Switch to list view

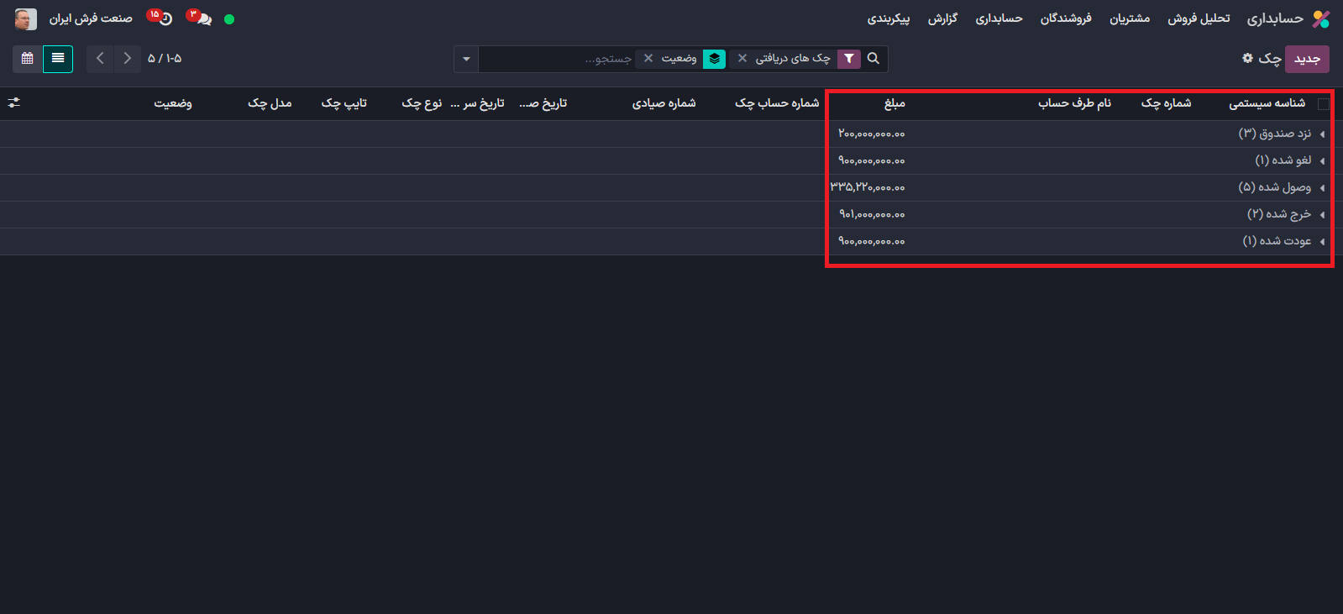click(58, 59)
